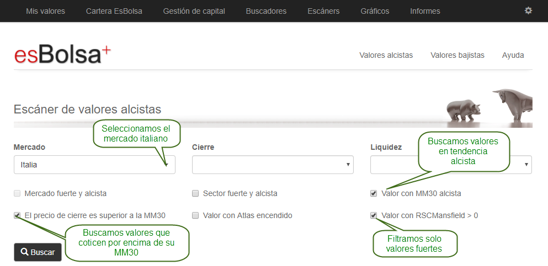This screenshot has width=548, height=266.
Task: Click the esBolsa+ logo
Action: 62,55
